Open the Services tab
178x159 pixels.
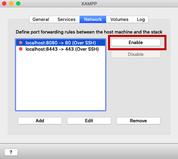point(66,20)
